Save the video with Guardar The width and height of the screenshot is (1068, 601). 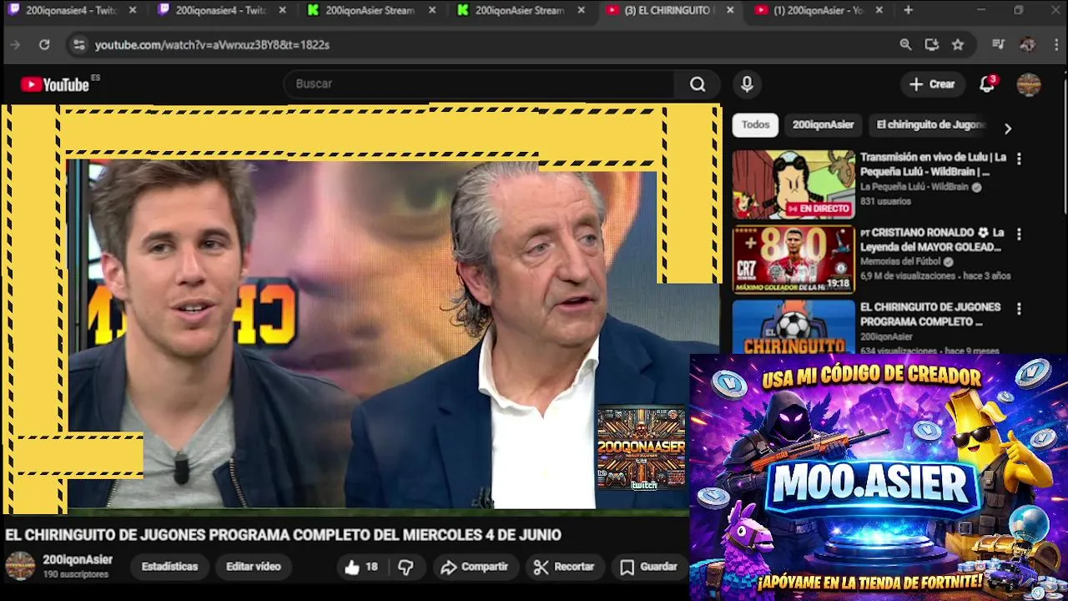648,567
